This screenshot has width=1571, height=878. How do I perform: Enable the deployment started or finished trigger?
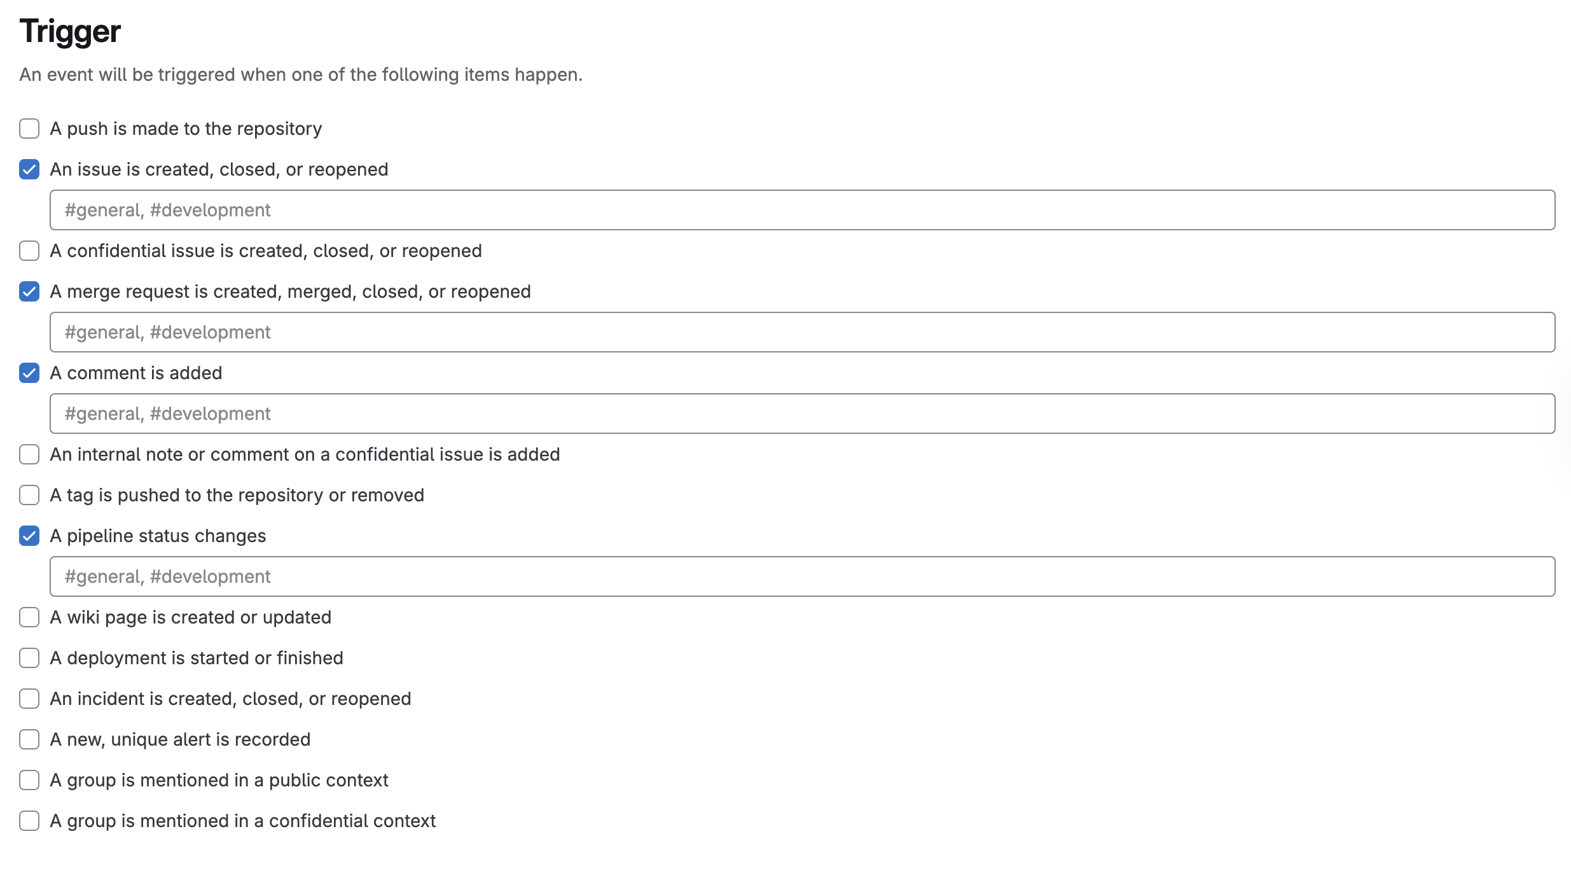click(x=29, y=658)
